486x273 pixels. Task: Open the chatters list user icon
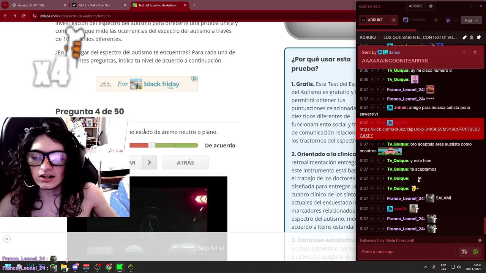[x=471, y=38]
